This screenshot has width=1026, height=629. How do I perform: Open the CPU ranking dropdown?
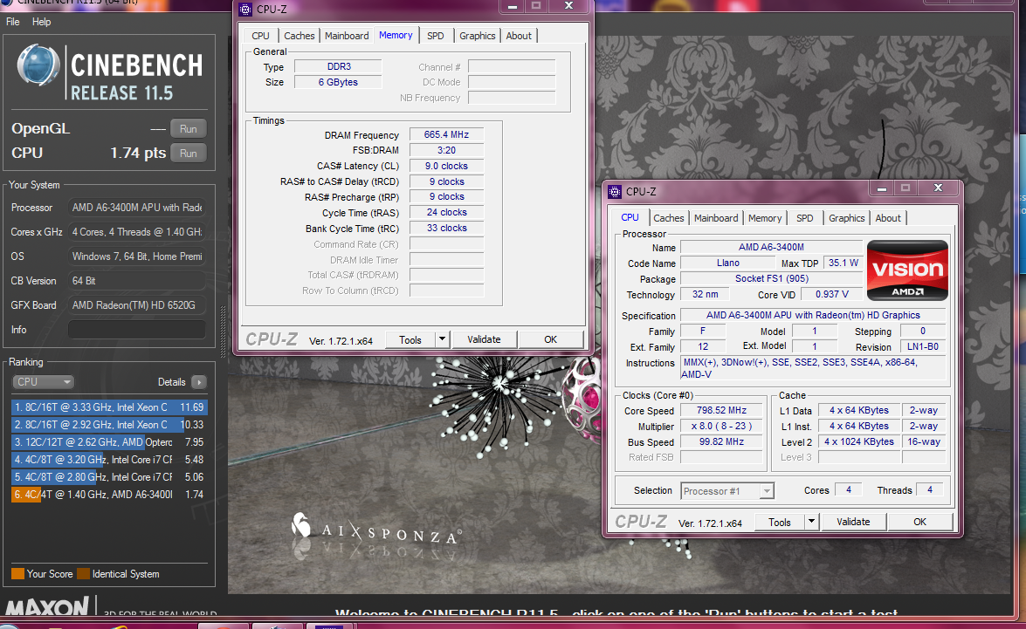(x=43, y=382)
